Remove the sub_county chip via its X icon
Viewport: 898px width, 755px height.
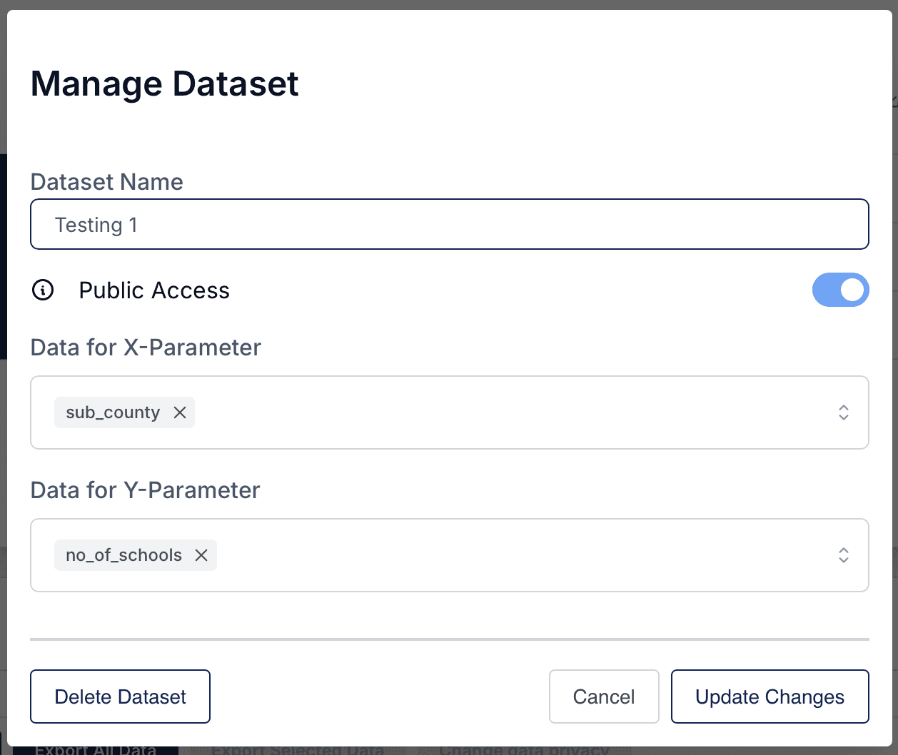pos(181,412)
